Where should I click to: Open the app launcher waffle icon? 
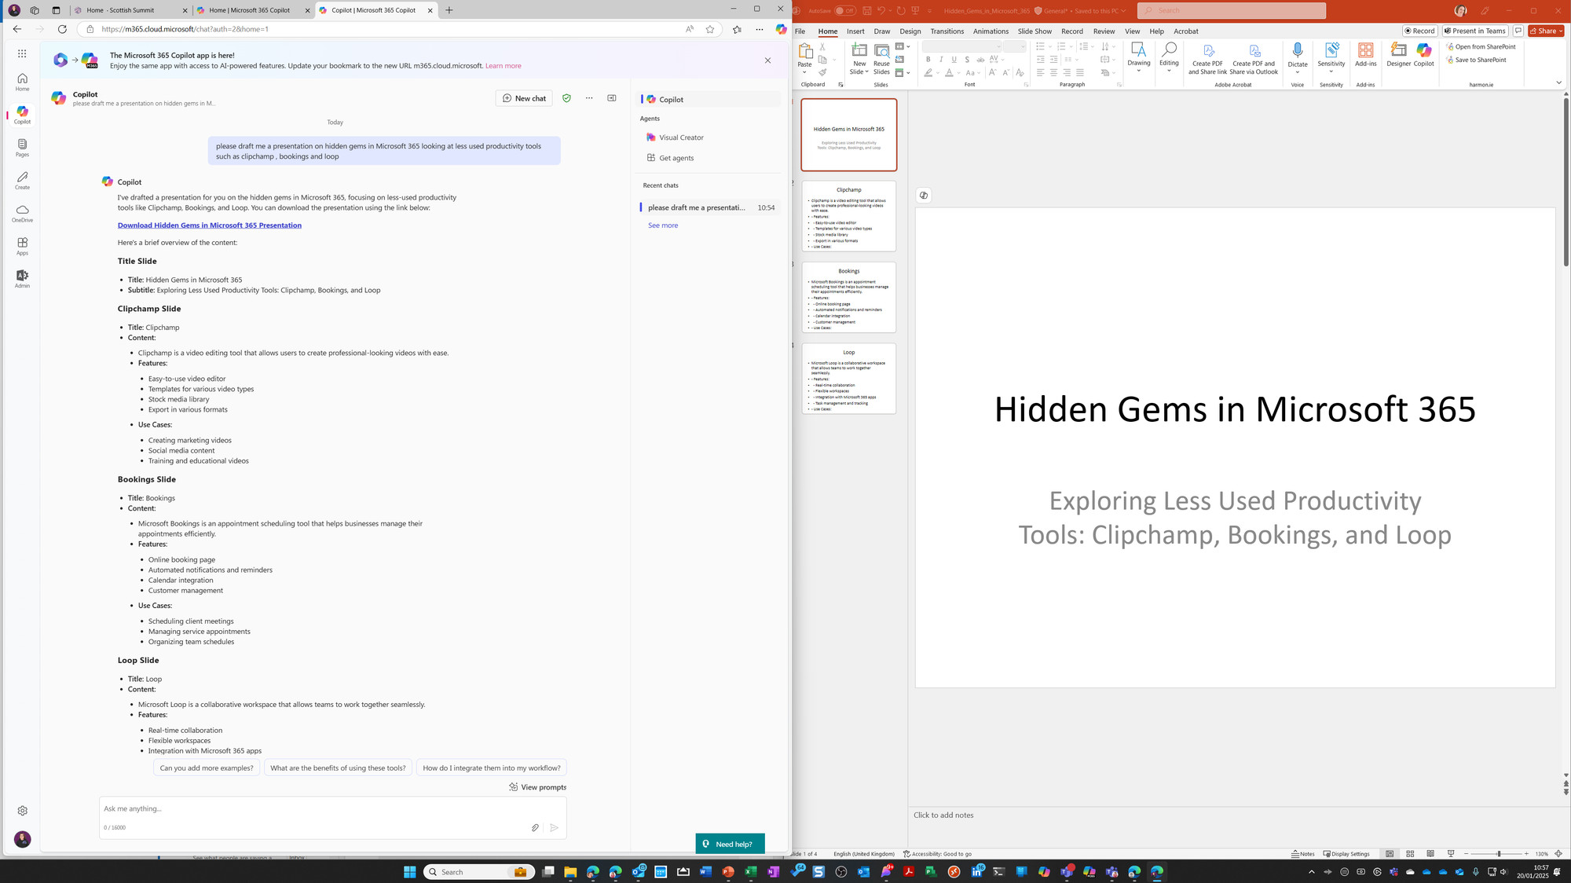[x=22, y=53]
